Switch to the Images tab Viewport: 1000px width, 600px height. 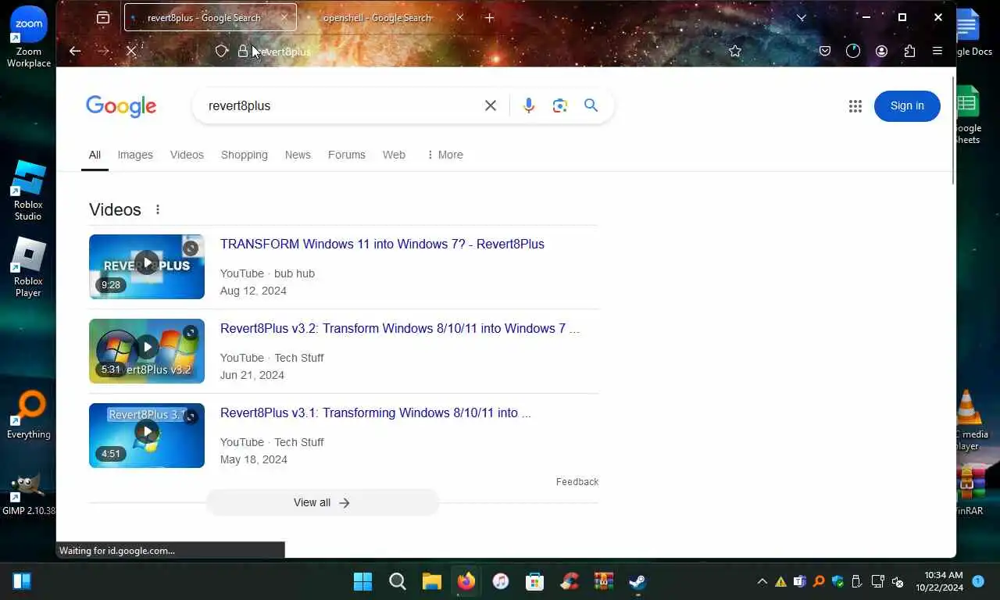[x=135, y=155]
